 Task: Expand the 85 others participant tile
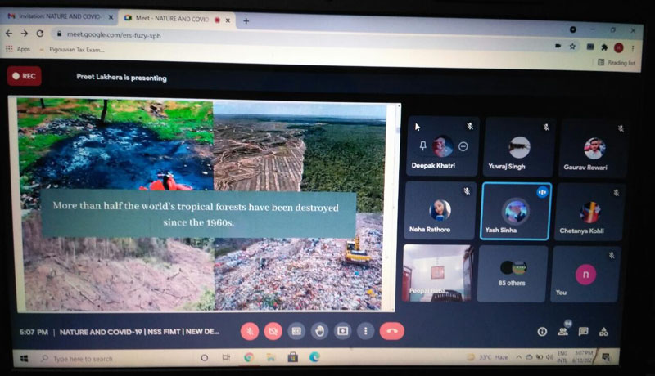click(513, 273)
